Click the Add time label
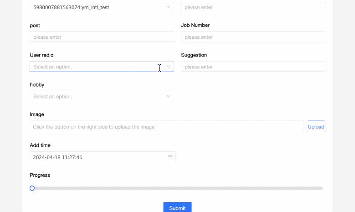Screen dimensions: 355x212 tap(40, 145)
